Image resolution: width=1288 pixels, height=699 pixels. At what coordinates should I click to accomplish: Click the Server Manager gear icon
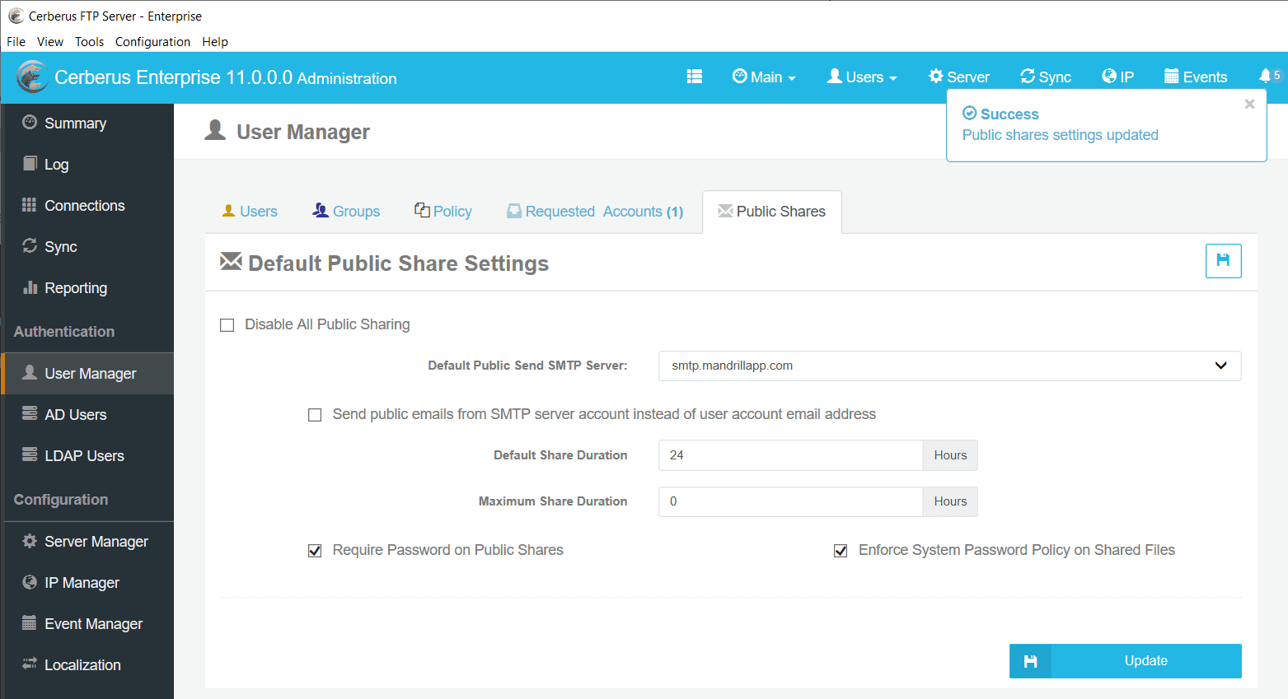point(30,540)
